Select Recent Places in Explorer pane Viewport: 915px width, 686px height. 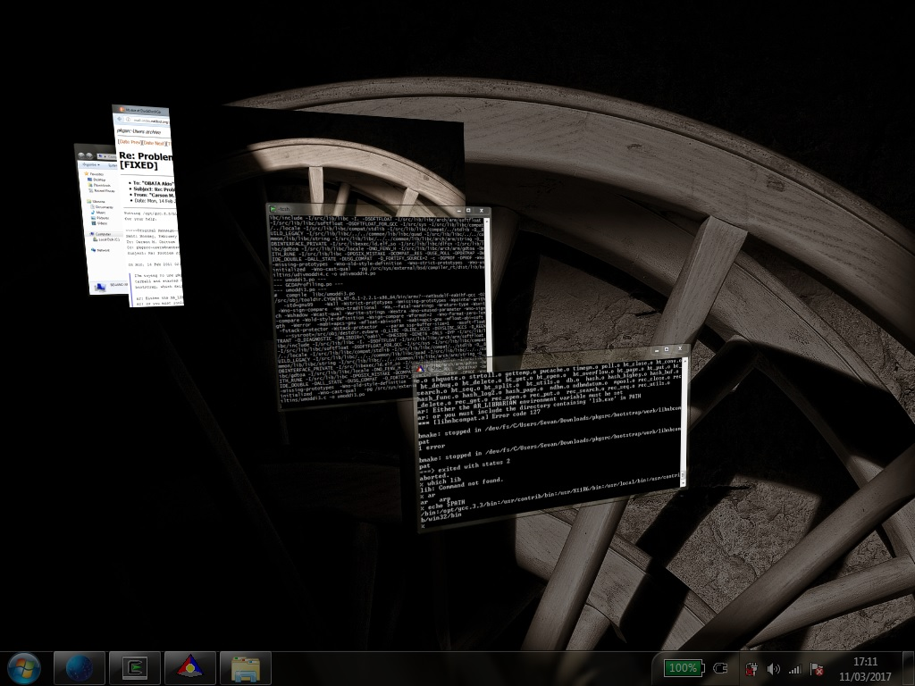coord(102,191)
